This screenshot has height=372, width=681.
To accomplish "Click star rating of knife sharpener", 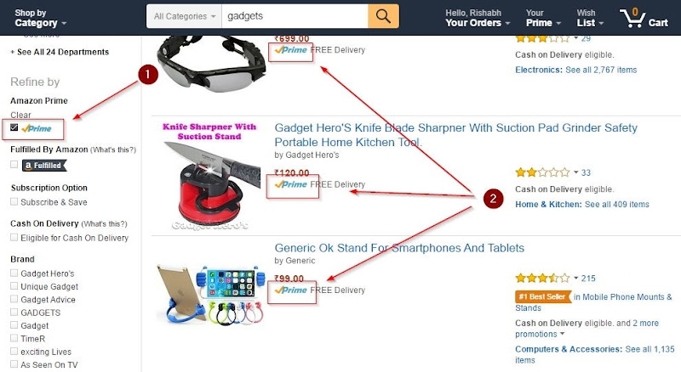I will [542, 172].
